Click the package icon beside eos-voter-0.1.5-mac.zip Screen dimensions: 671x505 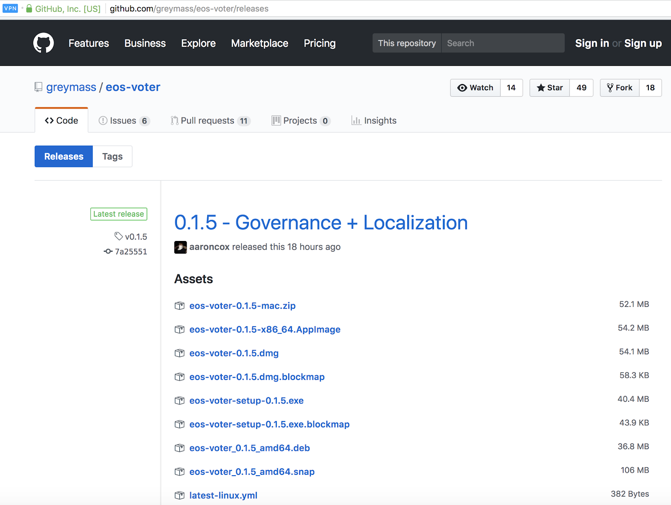[179, 306]
